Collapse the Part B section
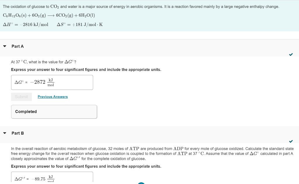The image size is (299, 184). click(x=4, y=133)
